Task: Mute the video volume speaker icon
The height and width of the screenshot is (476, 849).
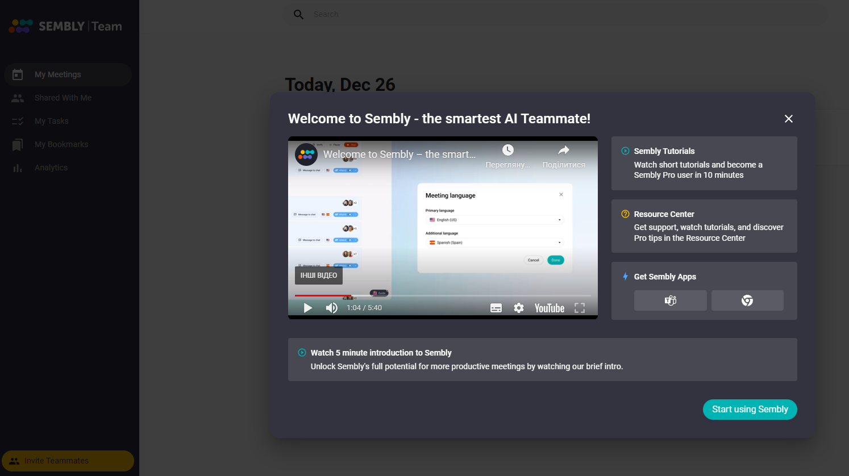Action: [x=332, y=308]
